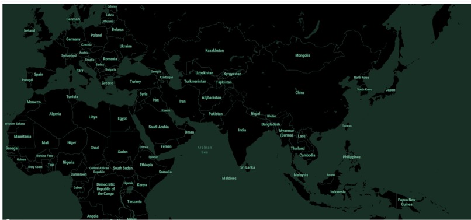Click the Sudan label
The image size is (471, 220).
click(123, 152)
